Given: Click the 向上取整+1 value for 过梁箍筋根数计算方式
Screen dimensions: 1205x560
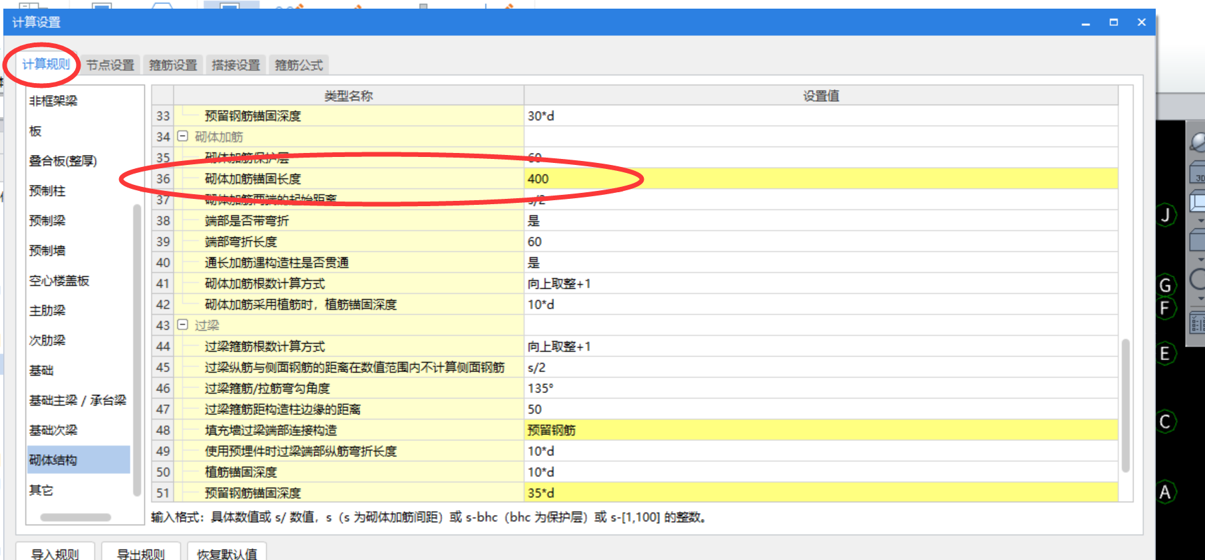Looking at the screenshot, I should (821, 347).
